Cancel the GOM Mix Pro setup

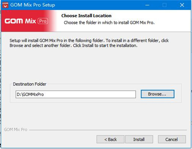click(172, 139)
